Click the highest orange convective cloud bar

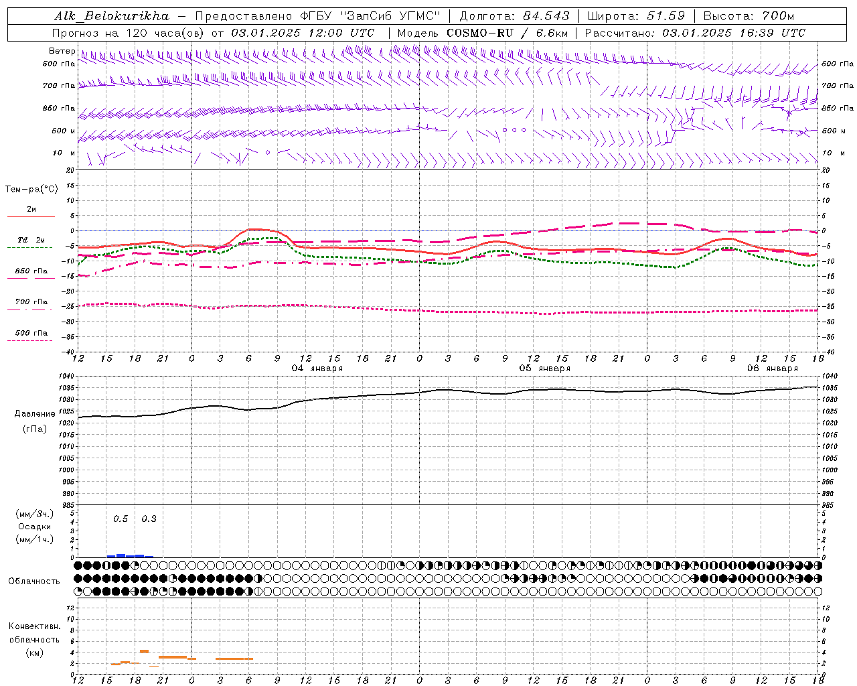(144, 651)
